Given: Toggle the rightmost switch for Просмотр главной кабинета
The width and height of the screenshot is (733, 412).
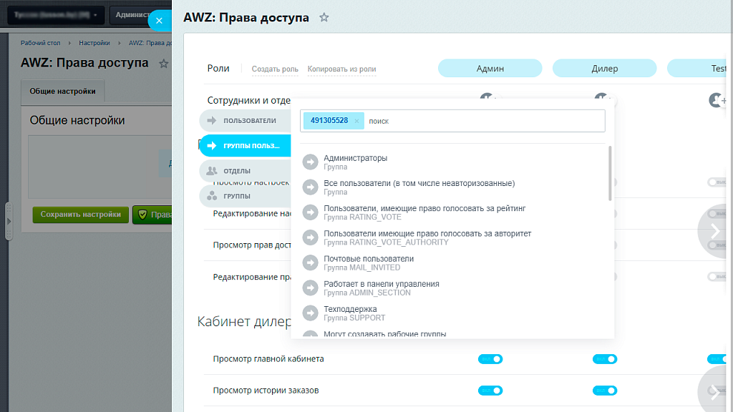Looking at the screenshot, I should (x=717, y=358).
